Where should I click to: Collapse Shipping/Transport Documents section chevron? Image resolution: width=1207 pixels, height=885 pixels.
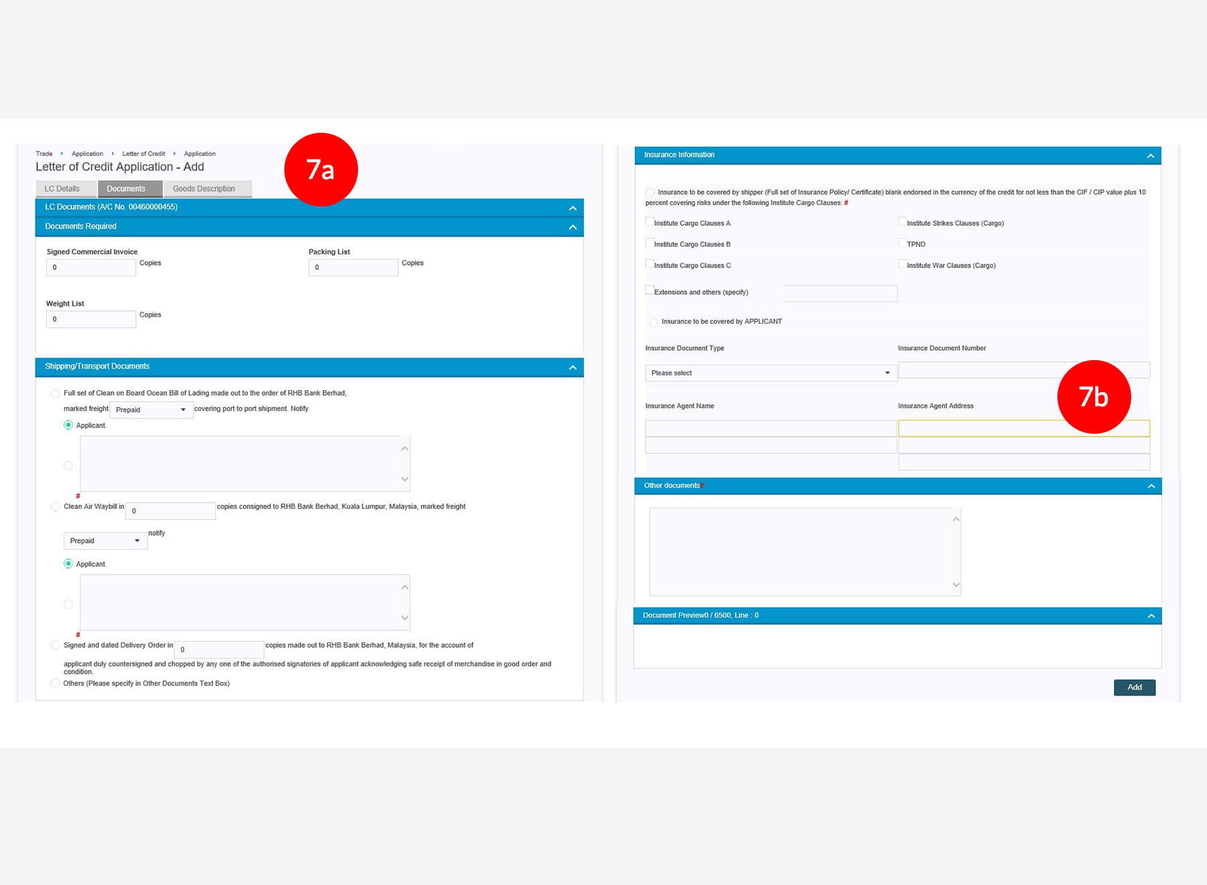[x=572, y=367]
